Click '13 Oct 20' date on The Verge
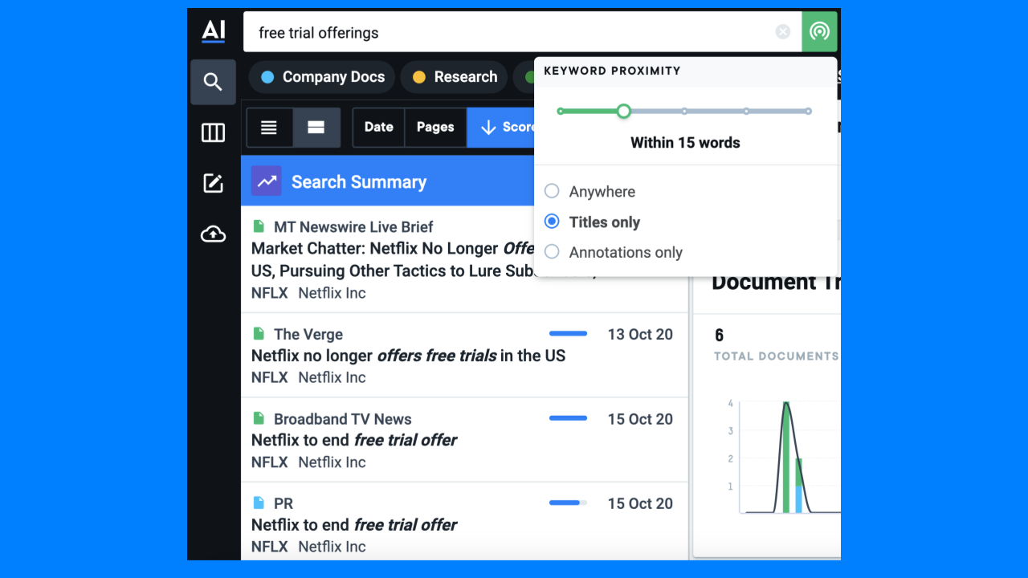 coord(640,334)
